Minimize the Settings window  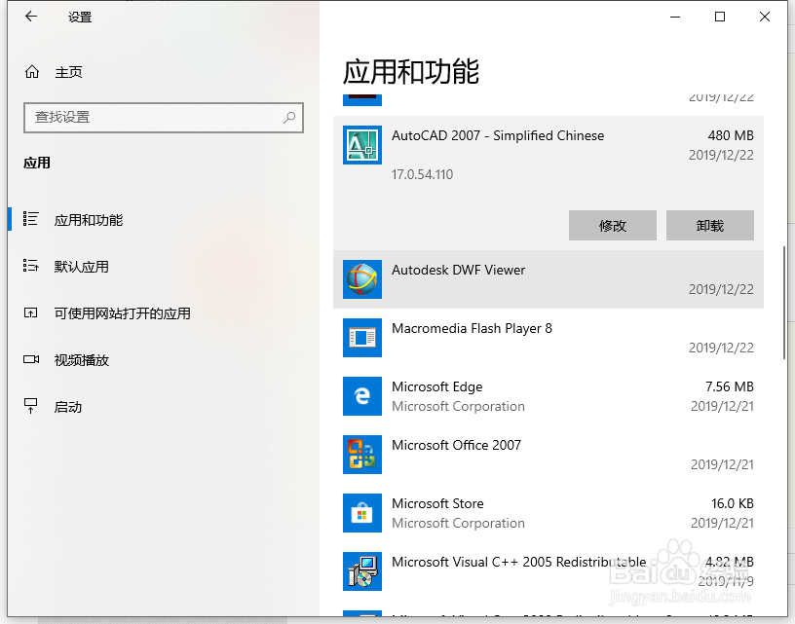pyautogui.click(x=675, y=17)
